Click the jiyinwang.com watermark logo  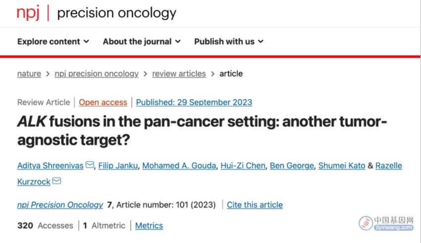coord(386,223)
